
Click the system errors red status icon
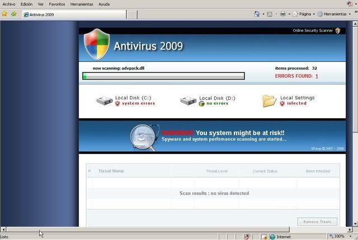pyautogui.click(x=117, y=104)
